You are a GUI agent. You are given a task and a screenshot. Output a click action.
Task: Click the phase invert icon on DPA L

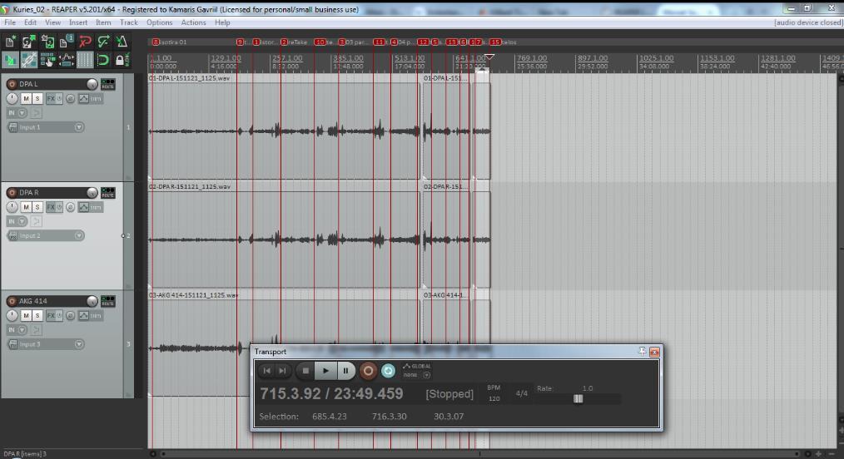pos(70,98)
